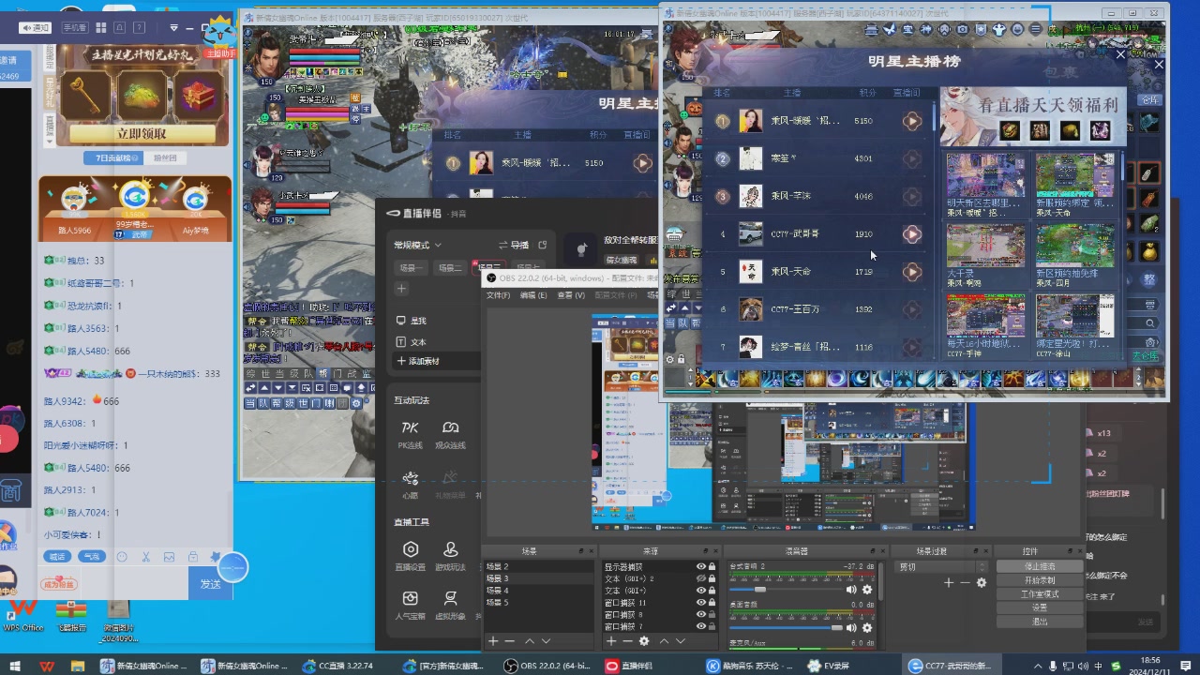
Task: Open settings gear for 台式音响 2 channel
Action: [867, 590]
